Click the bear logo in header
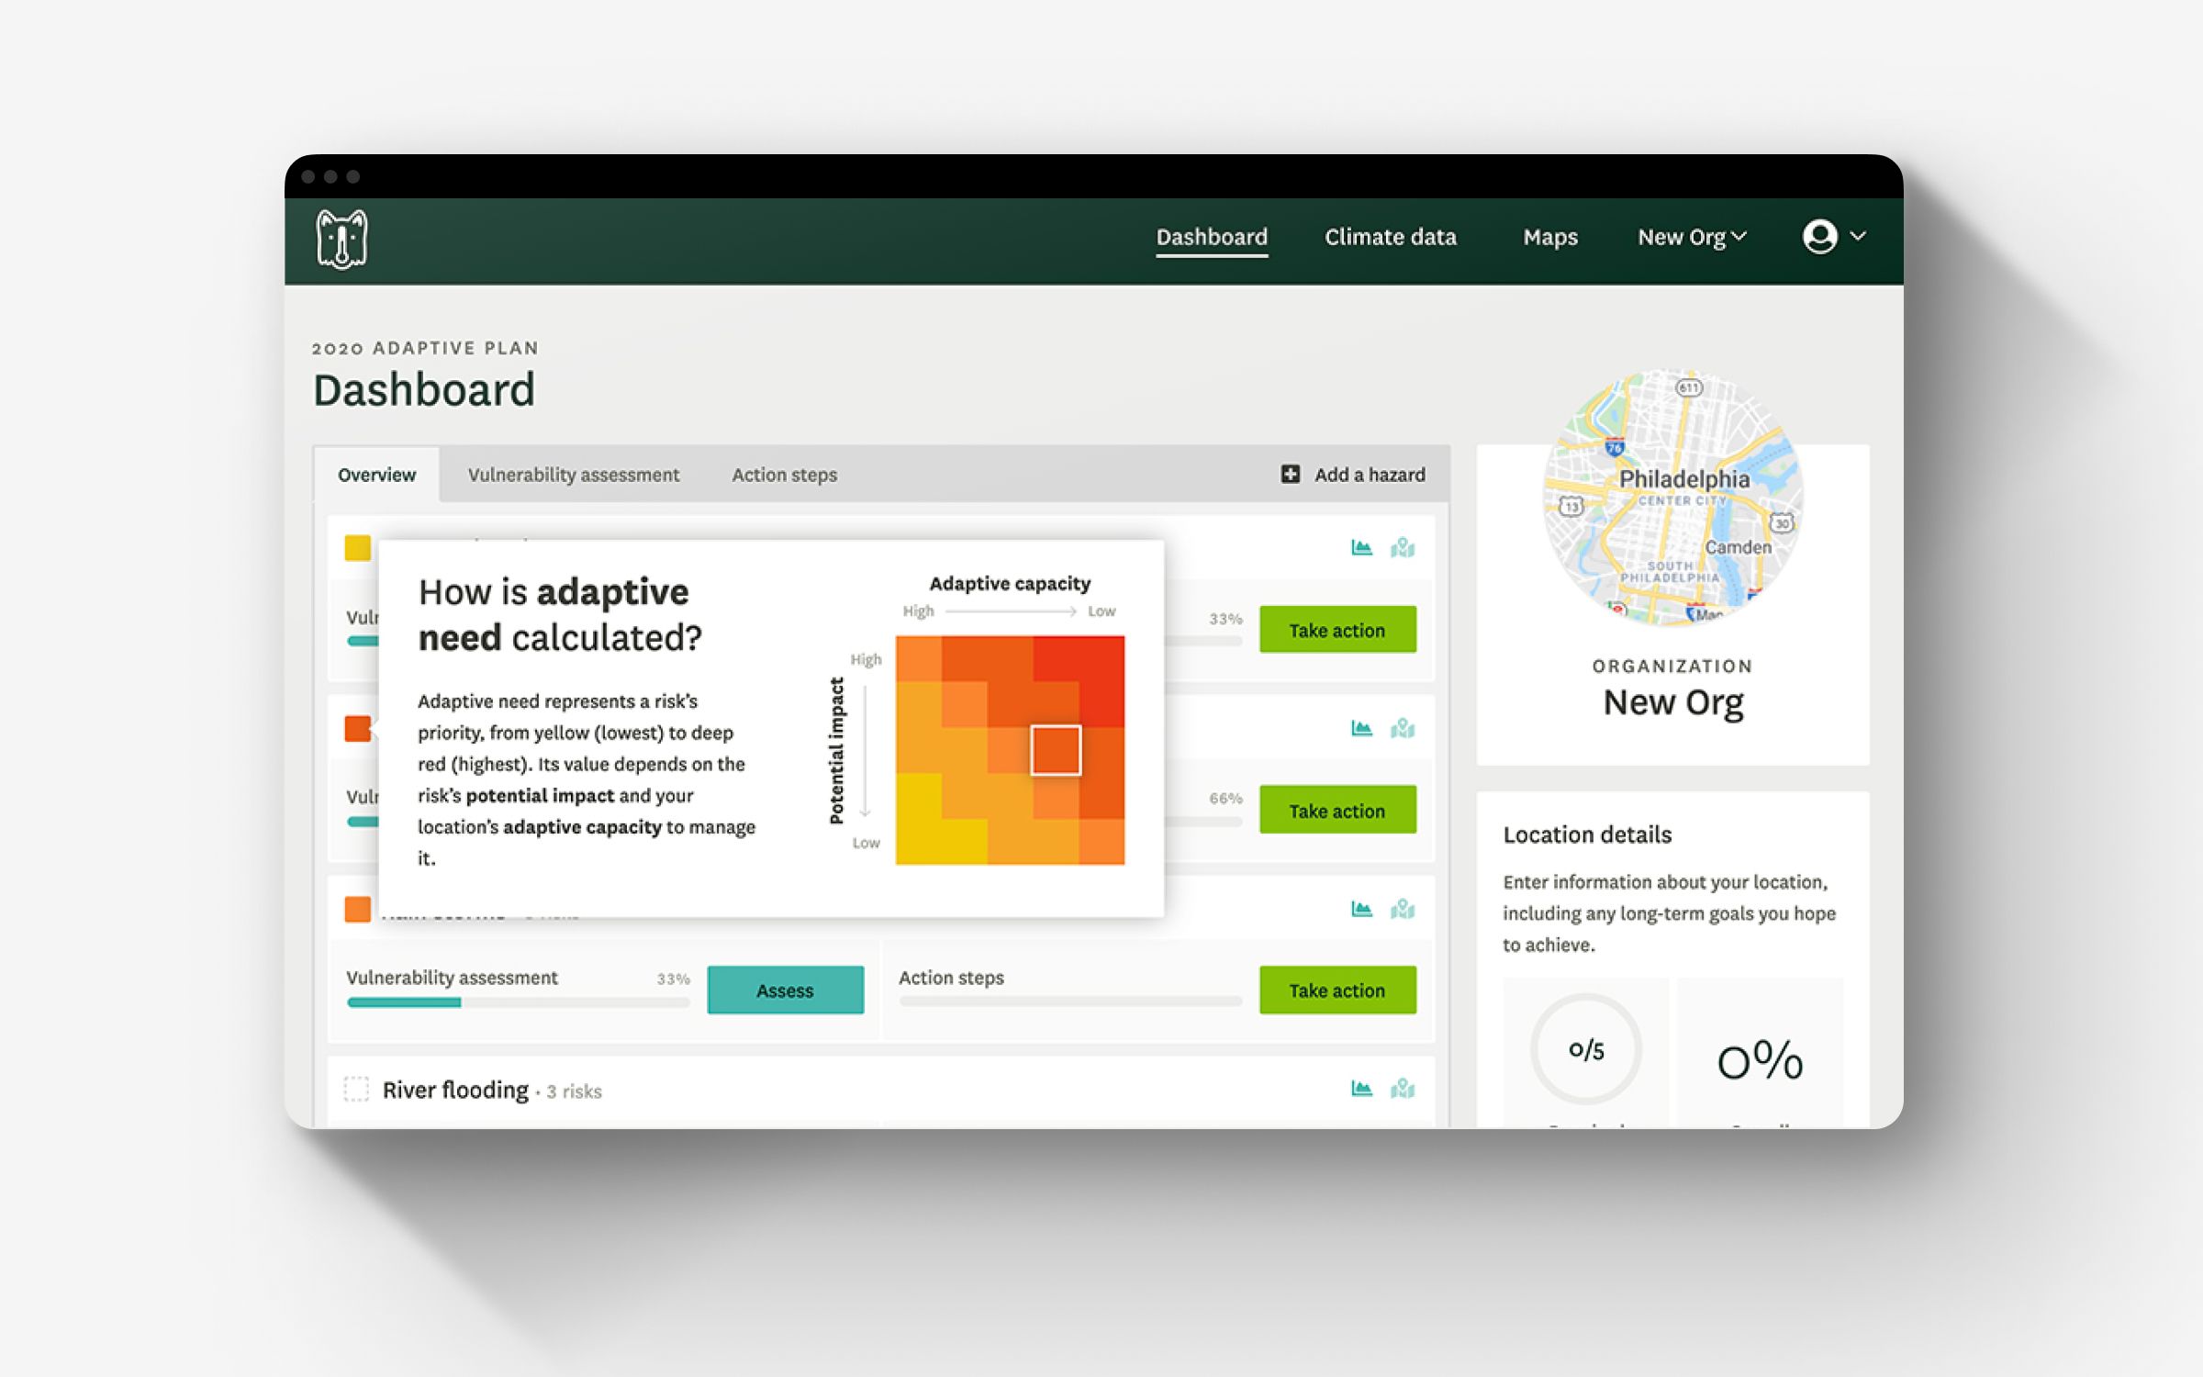This screenshot has height=1377, width=2203. coord(341,239)
